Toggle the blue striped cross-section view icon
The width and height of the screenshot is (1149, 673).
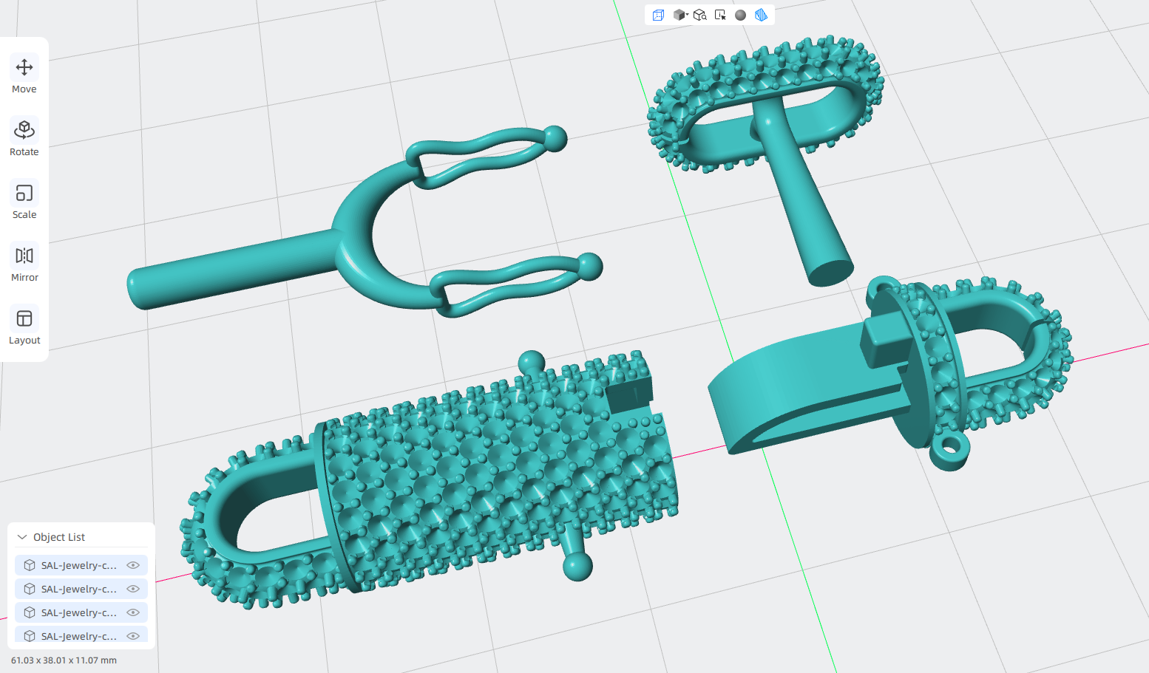761,15
